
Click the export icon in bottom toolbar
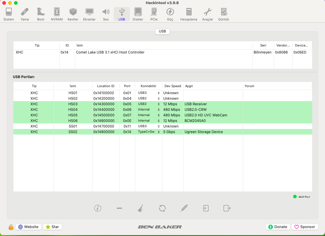[227, 208]
